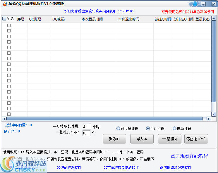Open the 微信批量加好友软件 link
Screen dimensions: 218x173
click(176, 167)
